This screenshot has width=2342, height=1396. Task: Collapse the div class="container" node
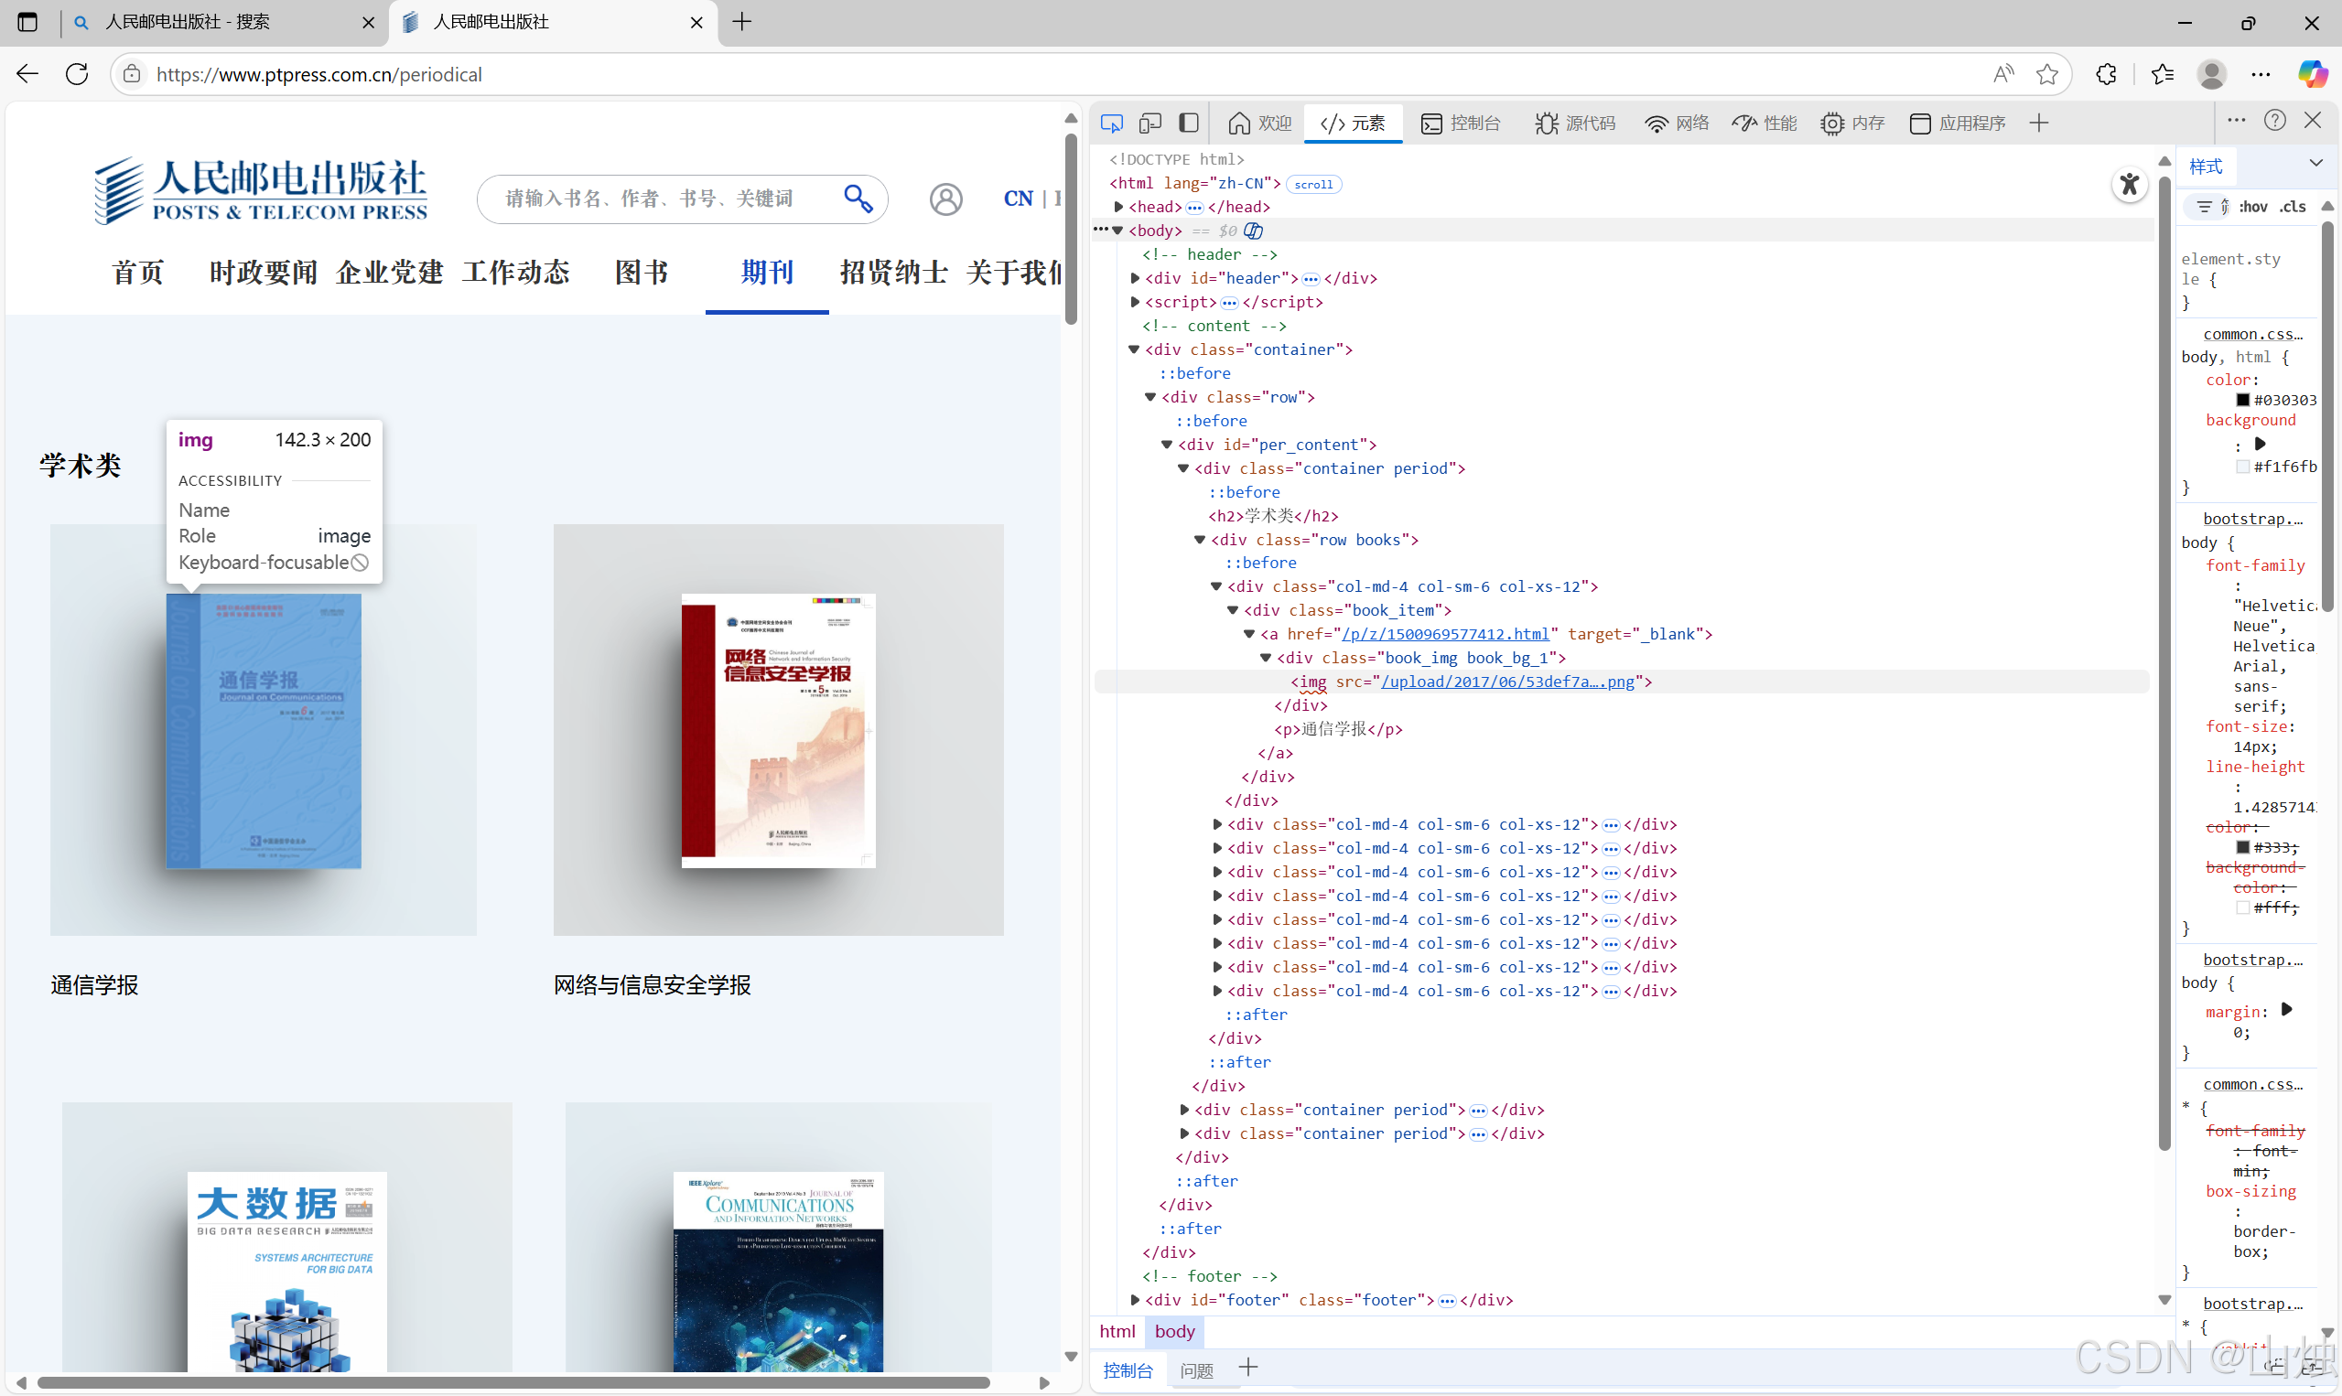1134,350
